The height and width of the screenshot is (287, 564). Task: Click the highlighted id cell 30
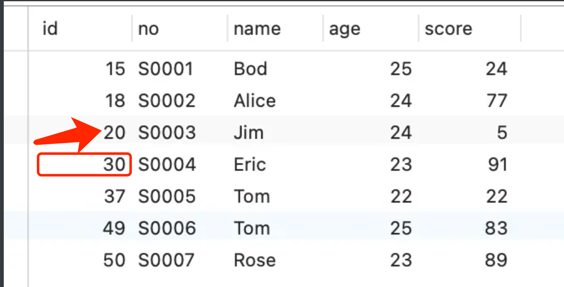[x=114, y=164]
